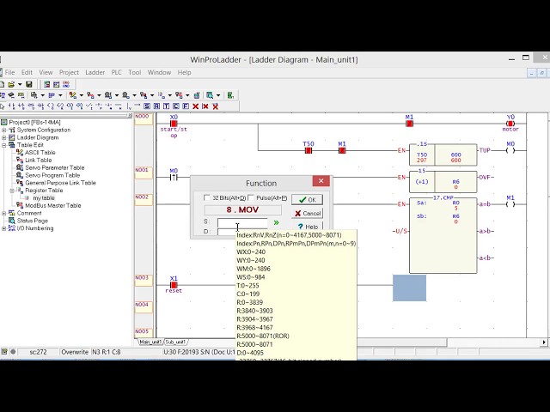Expand I/O Numbering tree node
Image resolution: width=550 pixels, height=412 pixels.
pyautogui.click(x=3, y=228)
